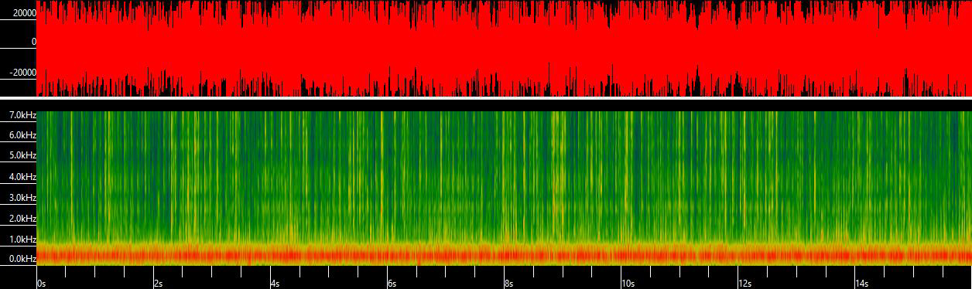Click the 20000 amplitude label on waveform
Image resolution: width=972 pixels, height=289 pixels.
click(24, 13)
